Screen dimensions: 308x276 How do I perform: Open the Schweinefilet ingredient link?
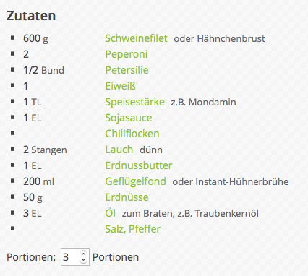[x=136, y=38]
